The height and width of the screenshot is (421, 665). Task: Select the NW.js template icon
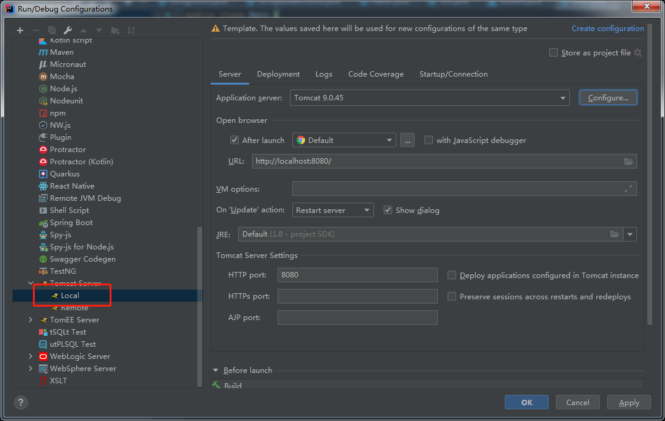click(43, 125)
